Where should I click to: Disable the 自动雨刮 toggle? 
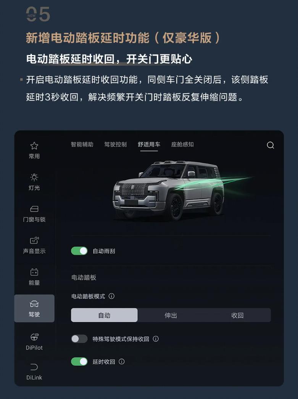[79, 251]
